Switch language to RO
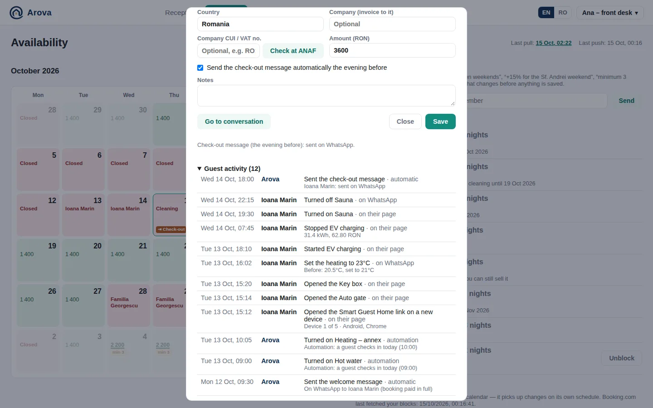Screen dimensions: 653x408 tap(563, 13)
